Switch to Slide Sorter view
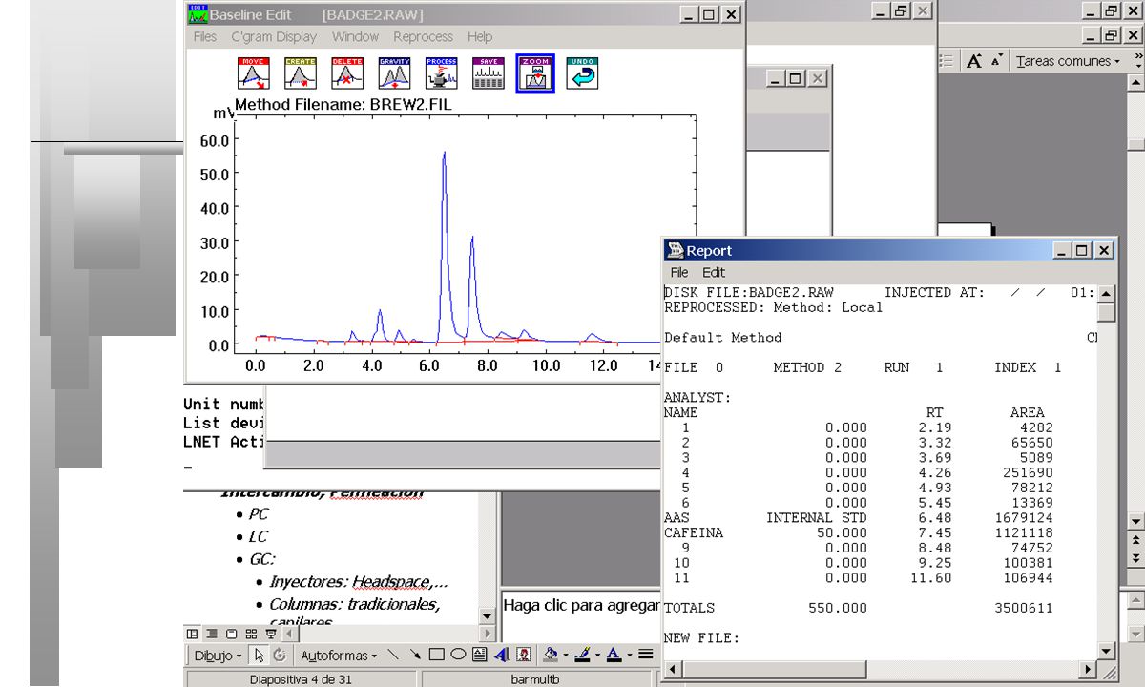This screenshot has height=687, width=1145. (x=251, y=634)
